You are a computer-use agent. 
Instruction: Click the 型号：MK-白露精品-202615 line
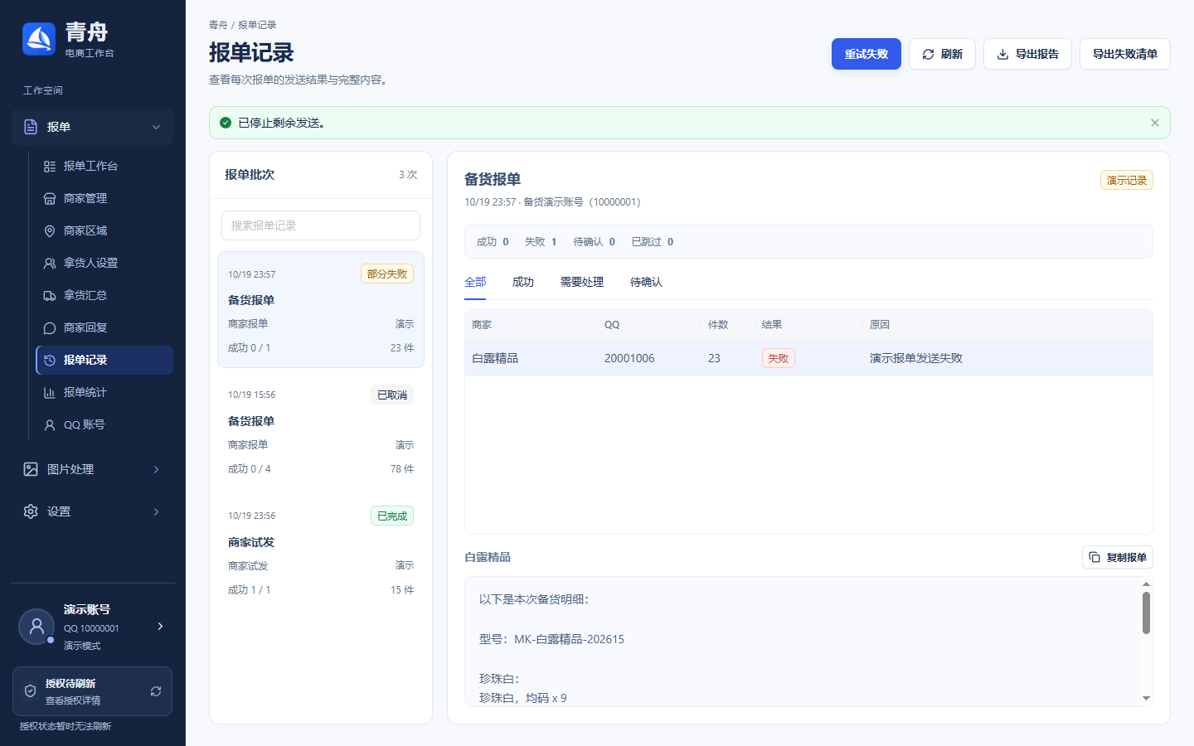click(x=551, y=639)
